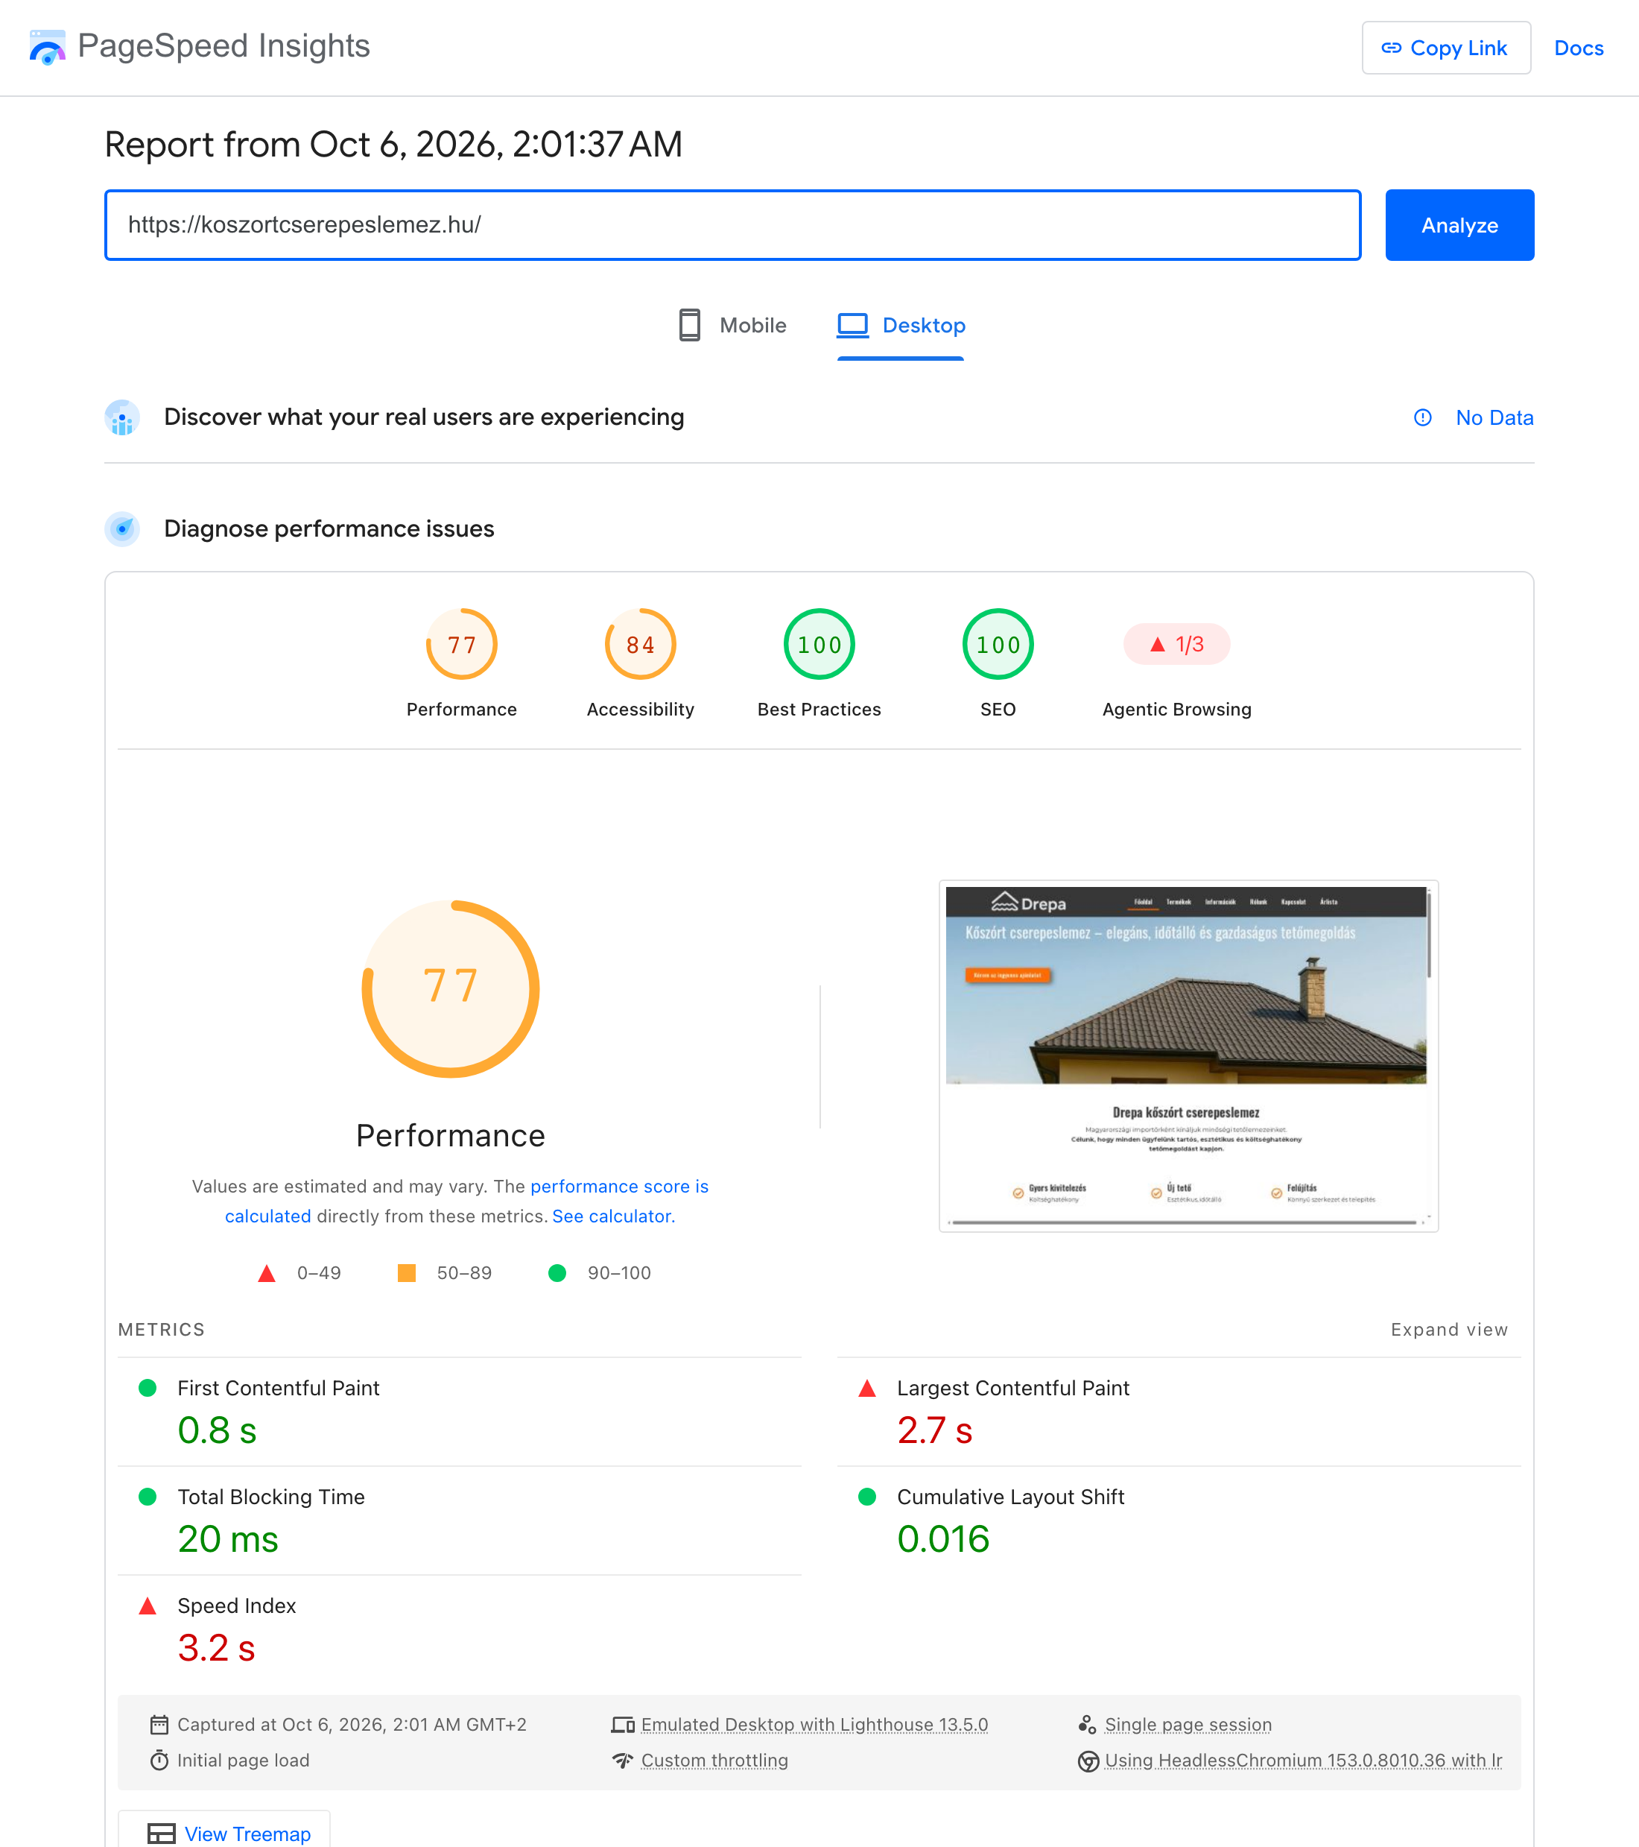
Task: Click the devices icon beside Emulated Desktop
Action: [623, 1724]
